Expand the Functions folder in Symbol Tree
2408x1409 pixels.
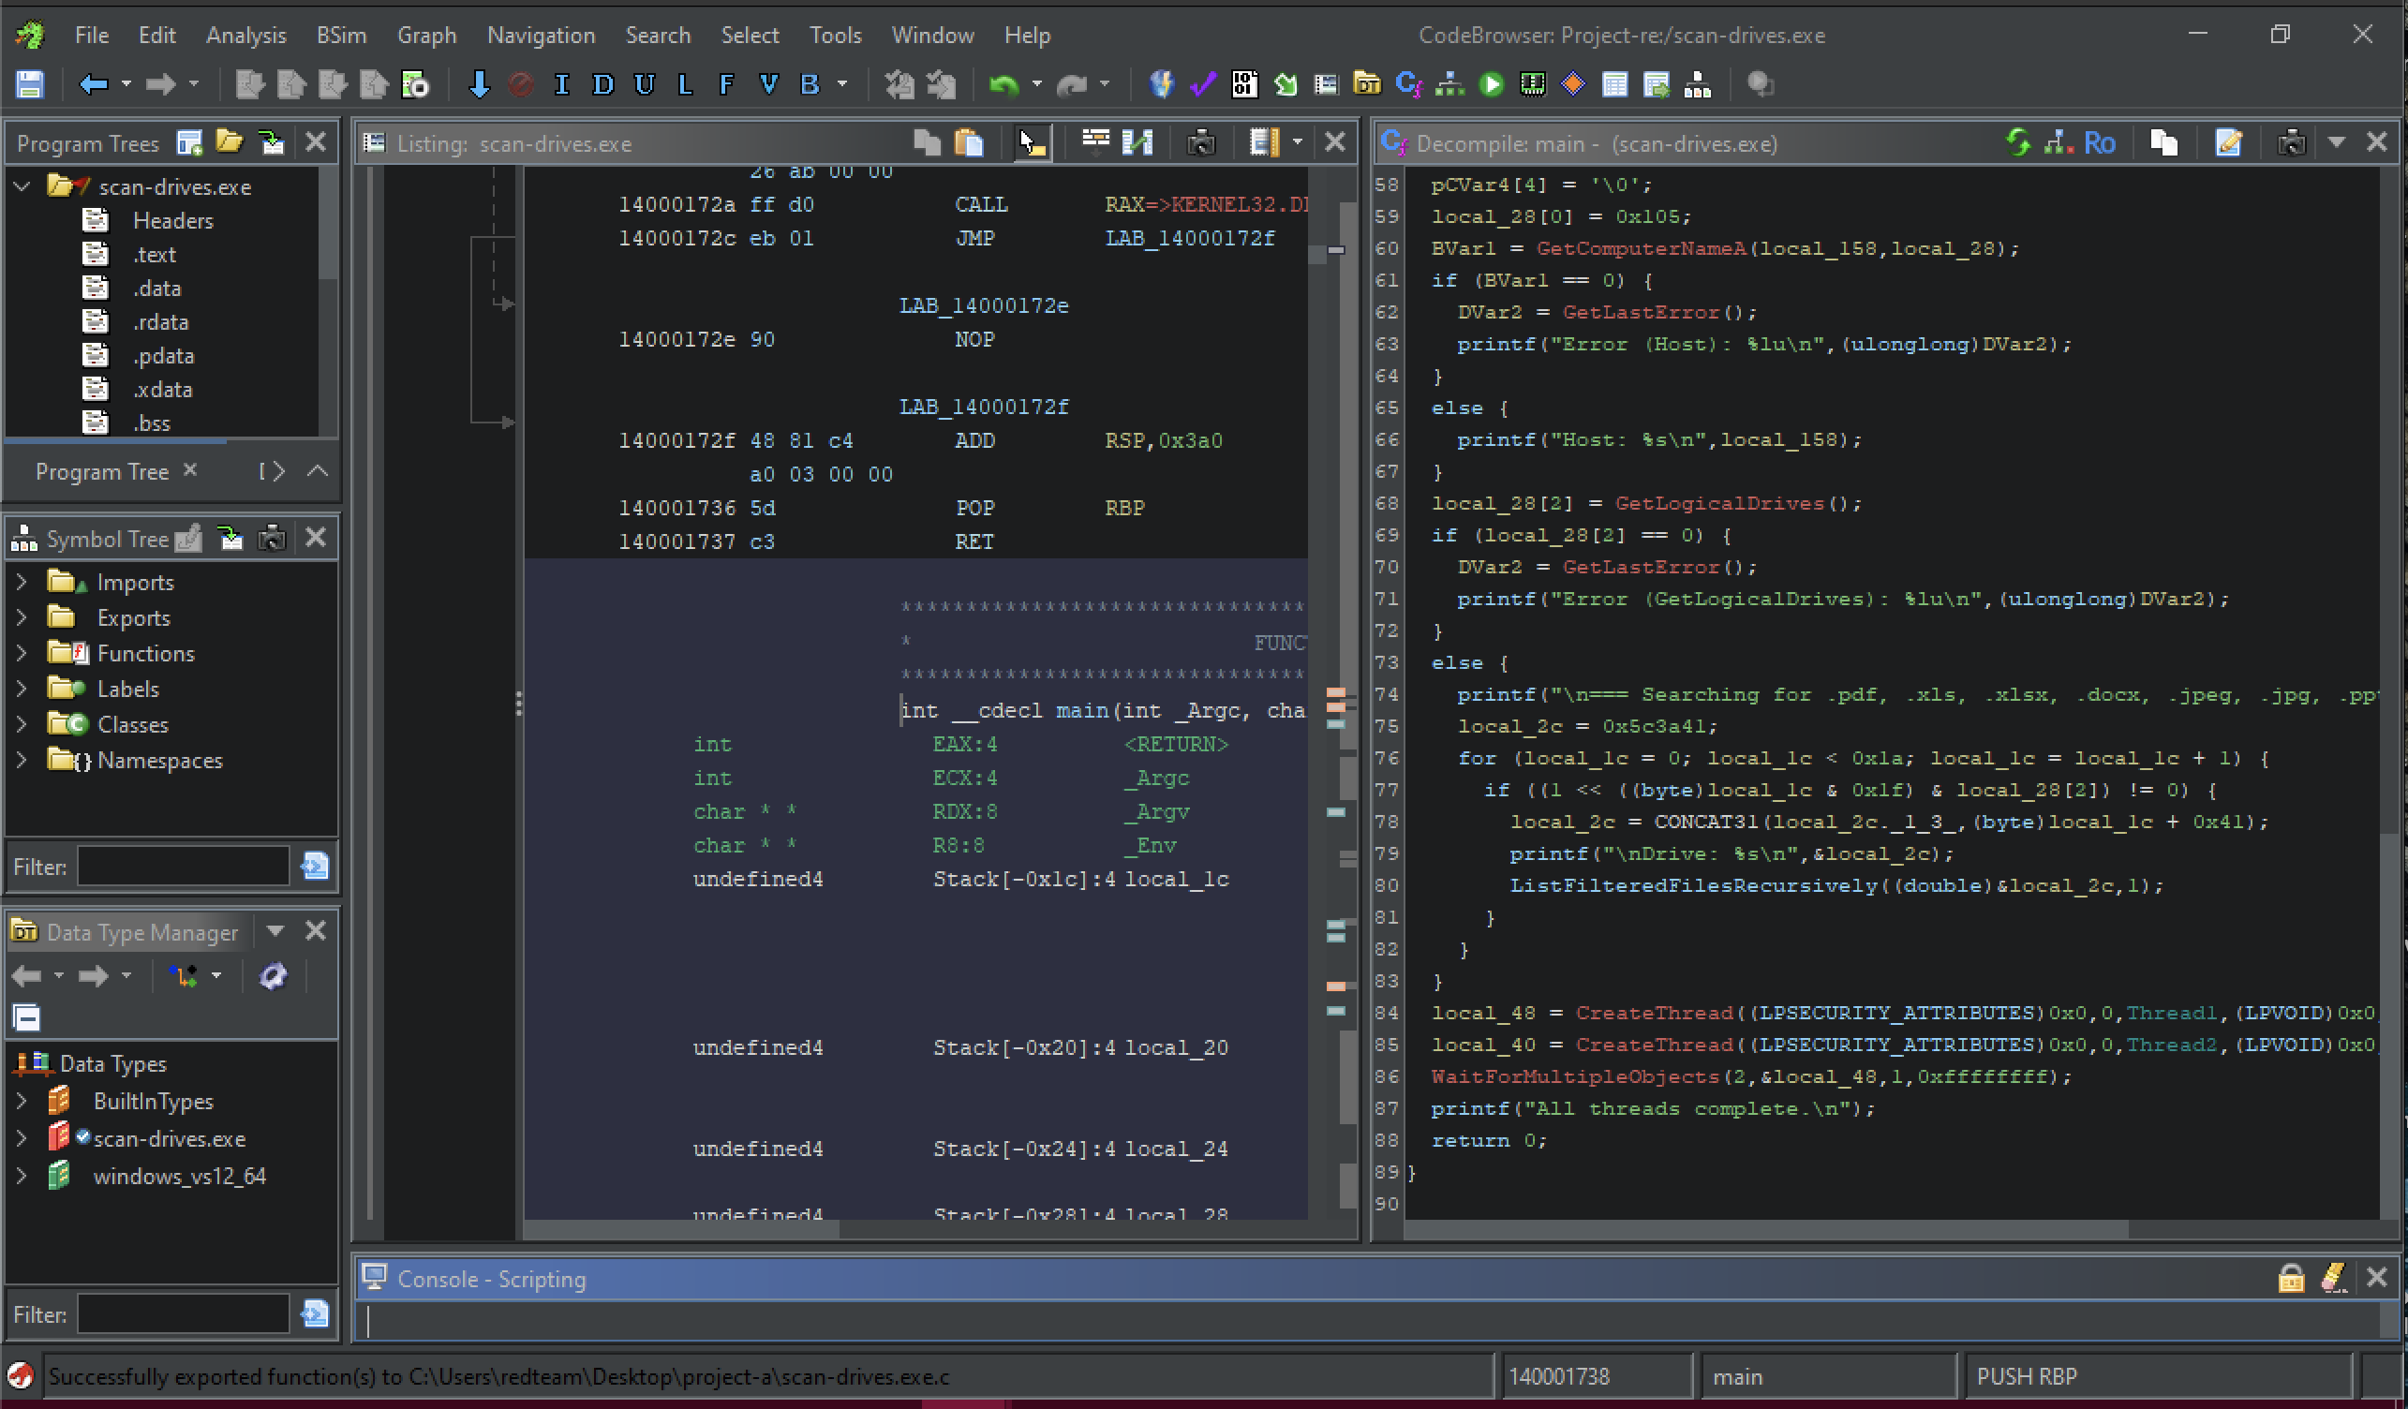pyautogui.click(x=21, y=653)
